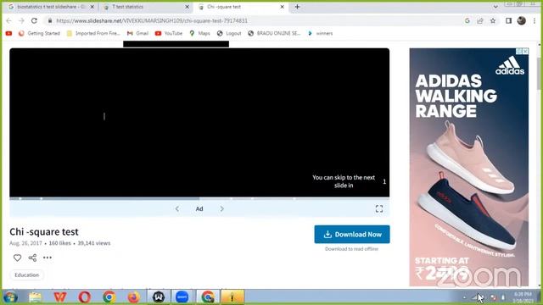Open the Chrome three-dot menu

535,20
